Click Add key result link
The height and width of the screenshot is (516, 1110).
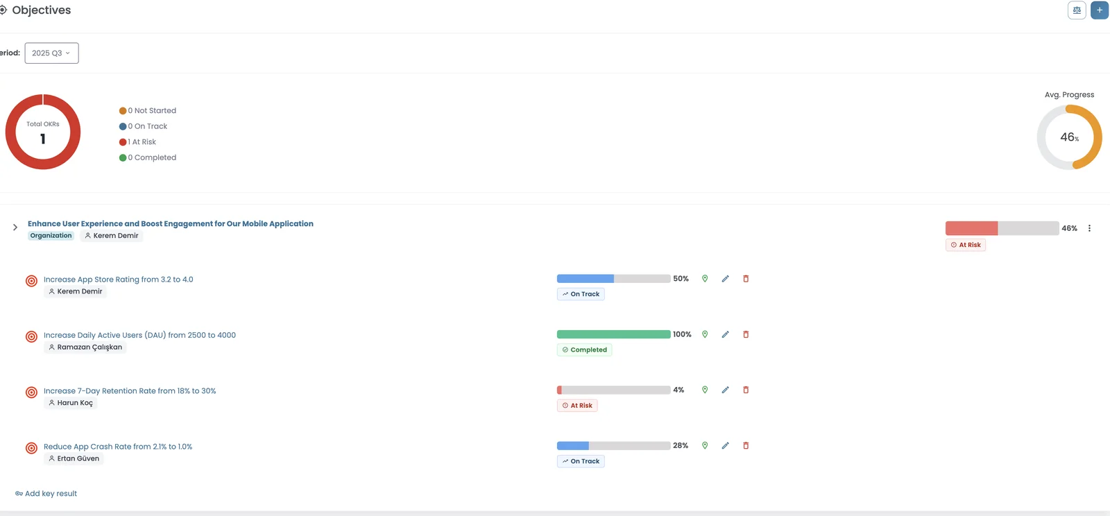(x=46, y=494)
